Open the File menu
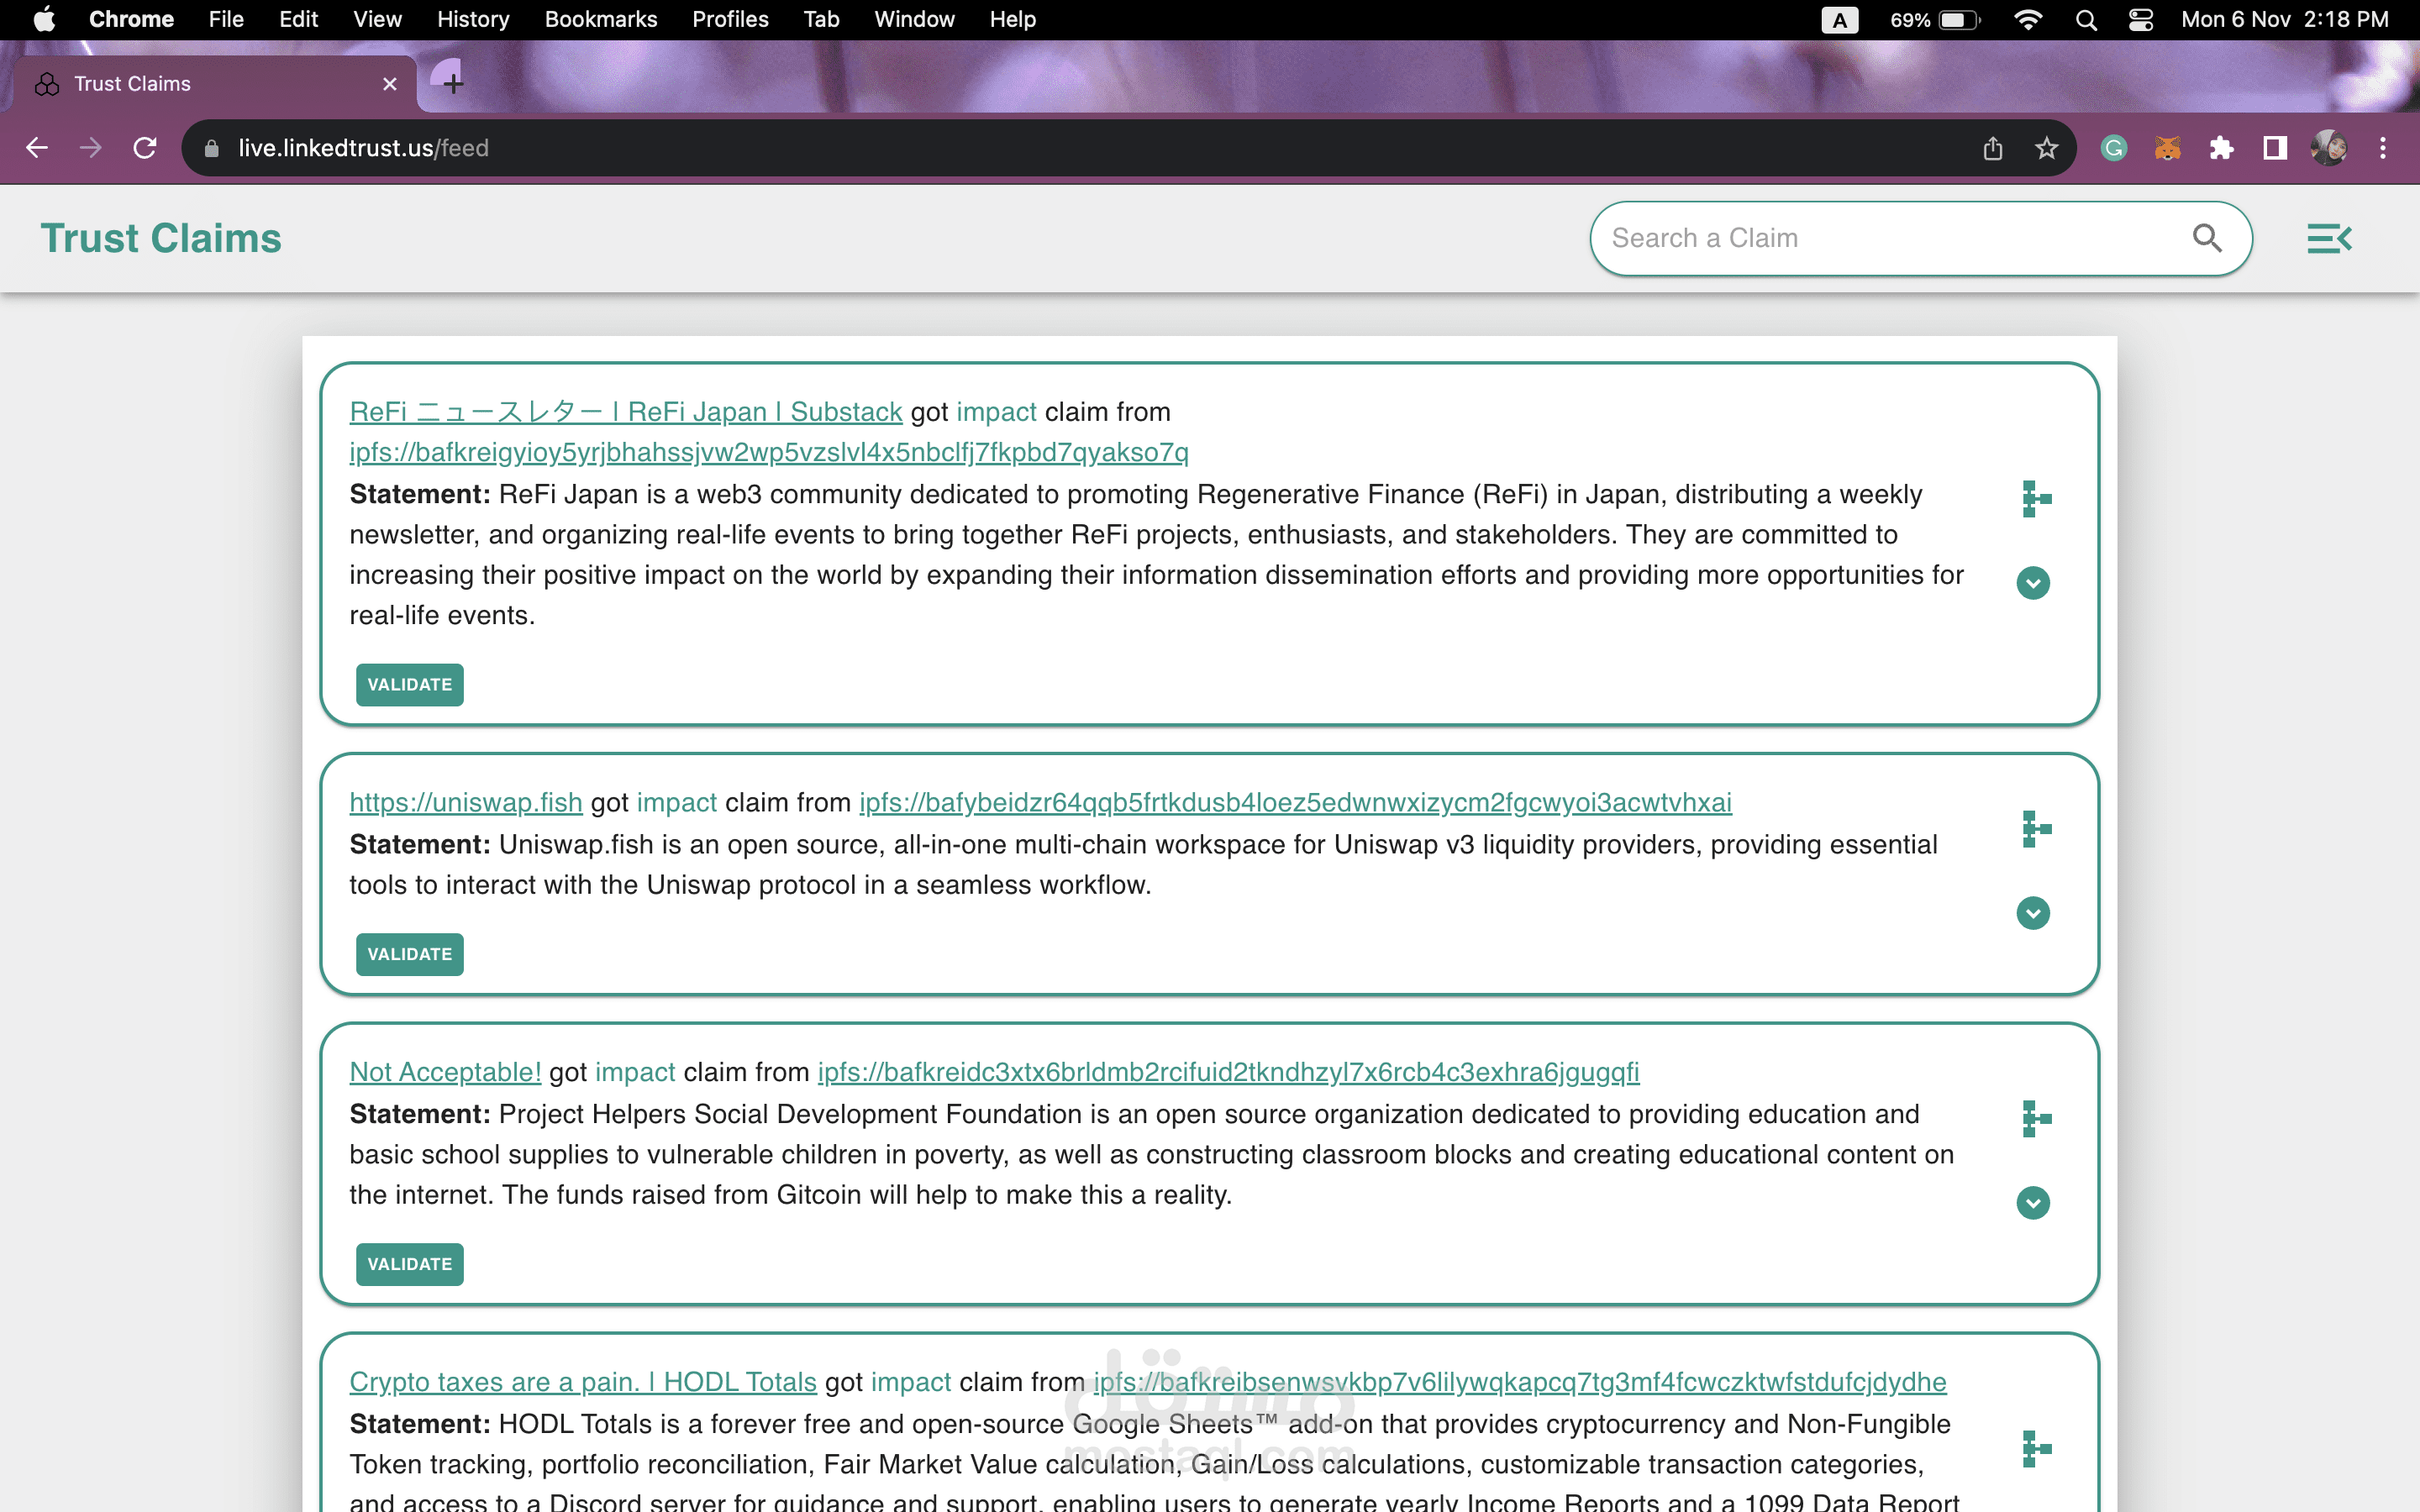 [x=226, y=19]
